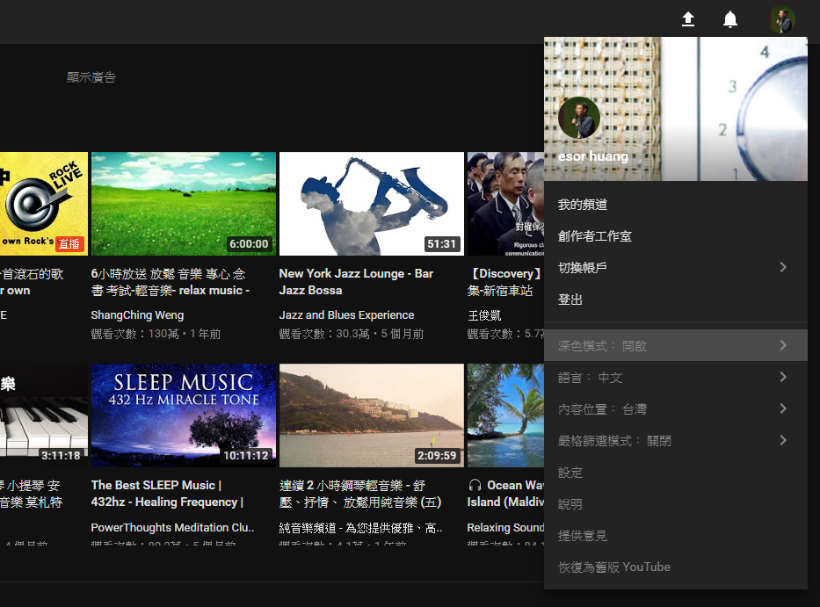
Task: Click 觀看次數：30.3萬 view count text
Action: [324, 334]
